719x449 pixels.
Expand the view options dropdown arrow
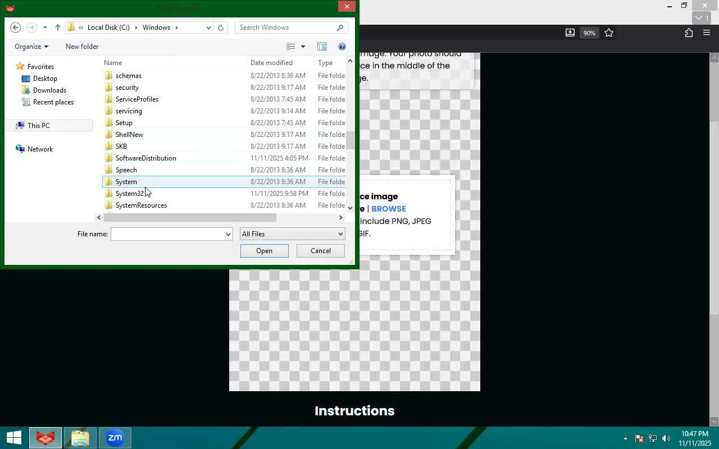pyautogui.click(x=303, y=47)
